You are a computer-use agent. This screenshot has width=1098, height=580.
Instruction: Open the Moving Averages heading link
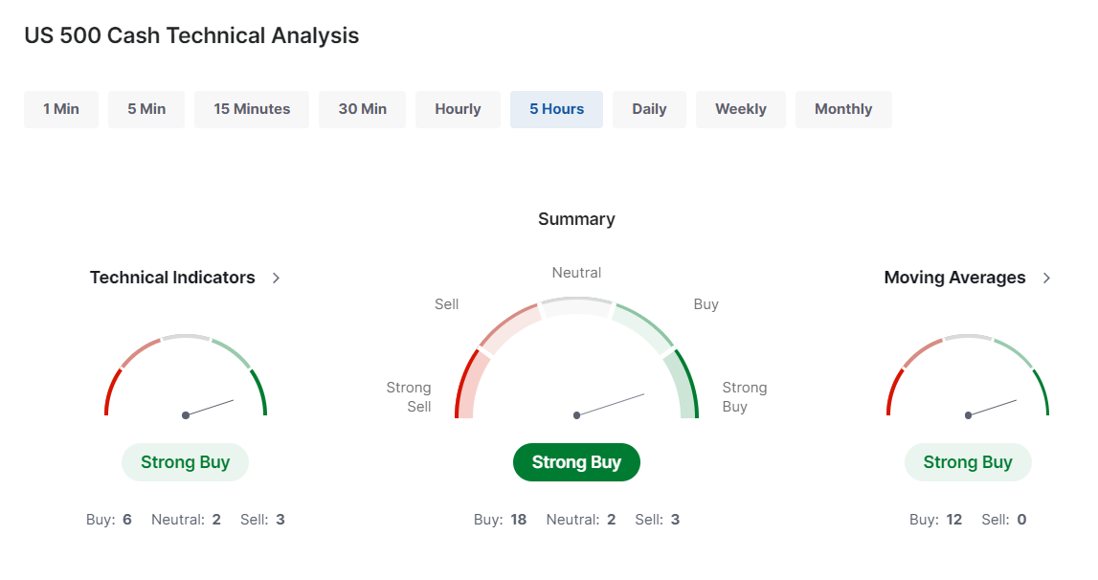954,278
